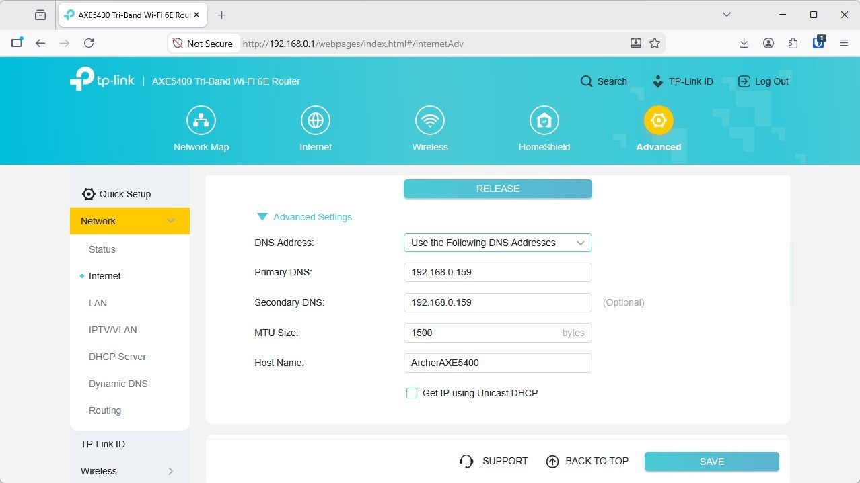
Task: Open the sidebar panel icon
Action: click(17, 42)
